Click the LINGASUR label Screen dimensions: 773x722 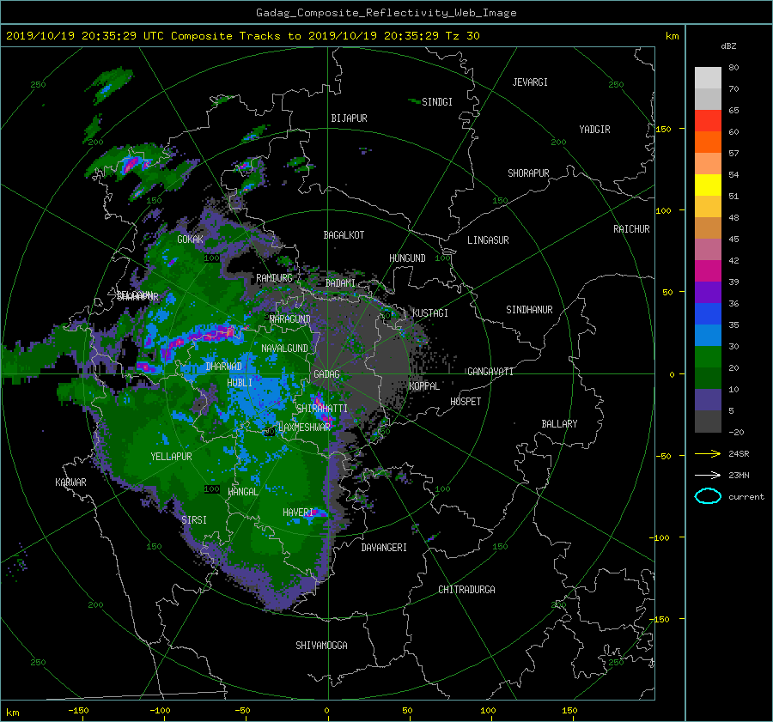(488, 240)
